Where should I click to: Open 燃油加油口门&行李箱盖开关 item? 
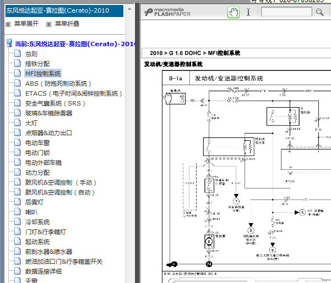click(64, 262)
